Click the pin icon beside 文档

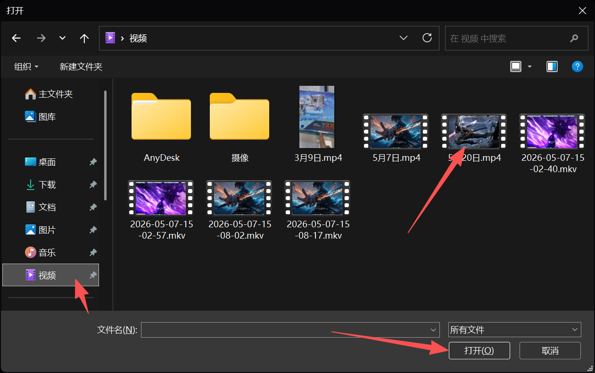tap(93, 207)
